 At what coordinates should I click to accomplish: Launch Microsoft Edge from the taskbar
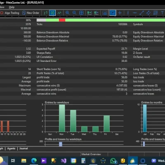click(x=34, y=160)
